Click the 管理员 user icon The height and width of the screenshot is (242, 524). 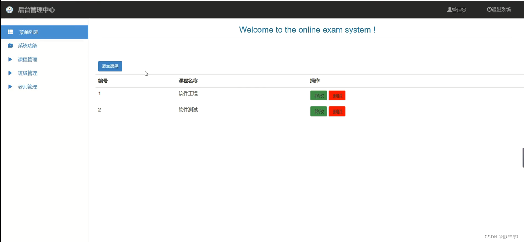pyautogui.click(x=450, y=10)
